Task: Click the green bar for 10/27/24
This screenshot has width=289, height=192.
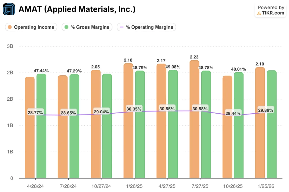Action: click(107, 126)
